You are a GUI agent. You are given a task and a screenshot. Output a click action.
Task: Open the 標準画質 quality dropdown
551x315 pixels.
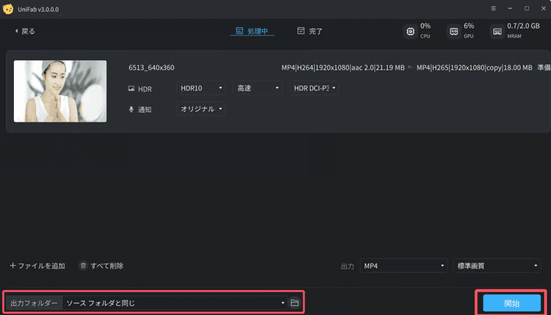coord(496,266)
